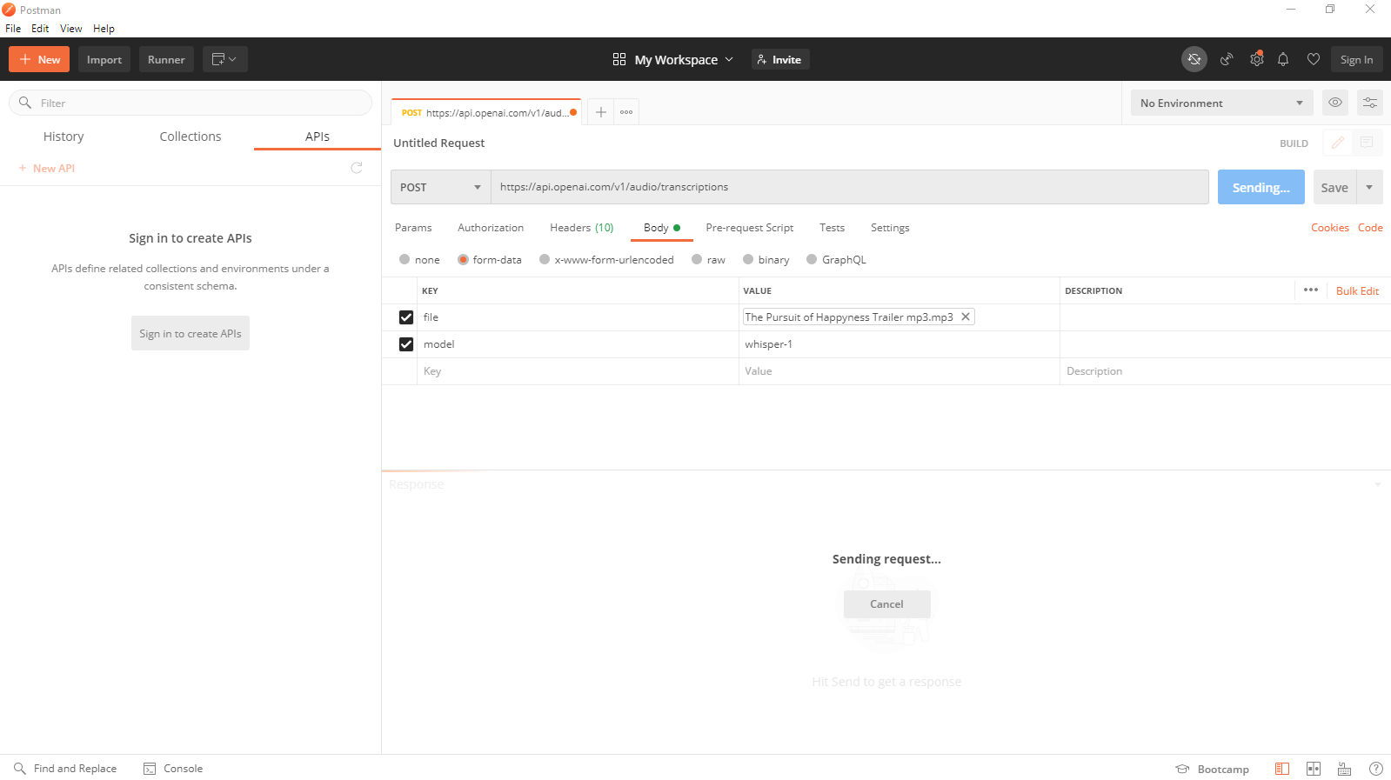The image size is (1391, 780).
Task: Select the x-www-form-urlencoded body type
Action: [545, 259]
